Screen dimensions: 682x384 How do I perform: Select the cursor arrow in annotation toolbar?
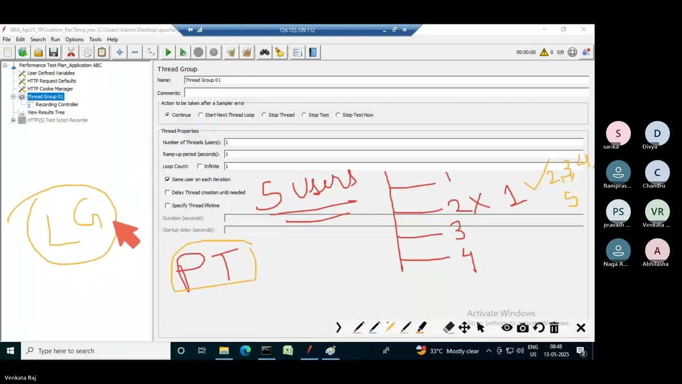481,327
